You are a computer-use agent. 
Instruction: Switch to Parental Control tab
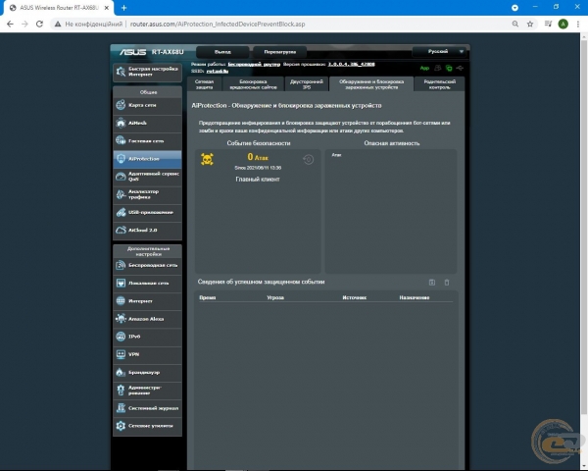click(x=439, y=84)
